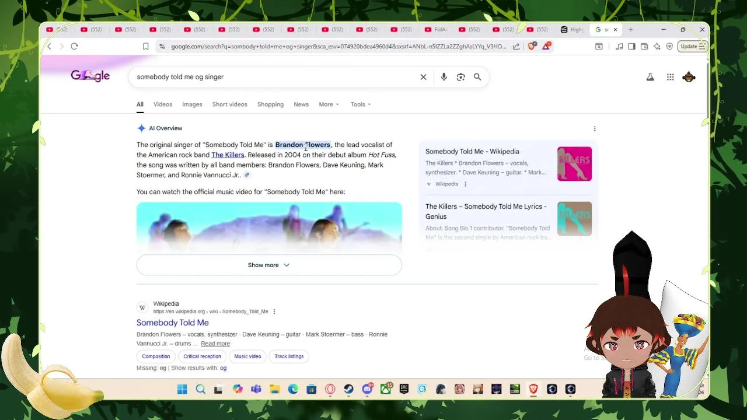Screen dimensions: 747x420
Task: Bookmark this page
Action: pyautogui.click(x=145, y=46)
